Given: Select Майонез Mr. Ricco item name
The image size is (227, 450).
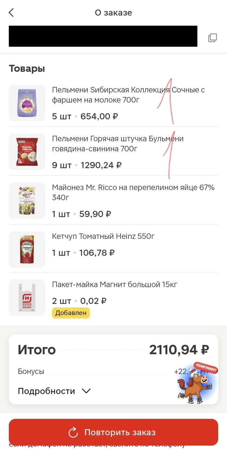Looking at the screenshot, I should click(133, 192).
